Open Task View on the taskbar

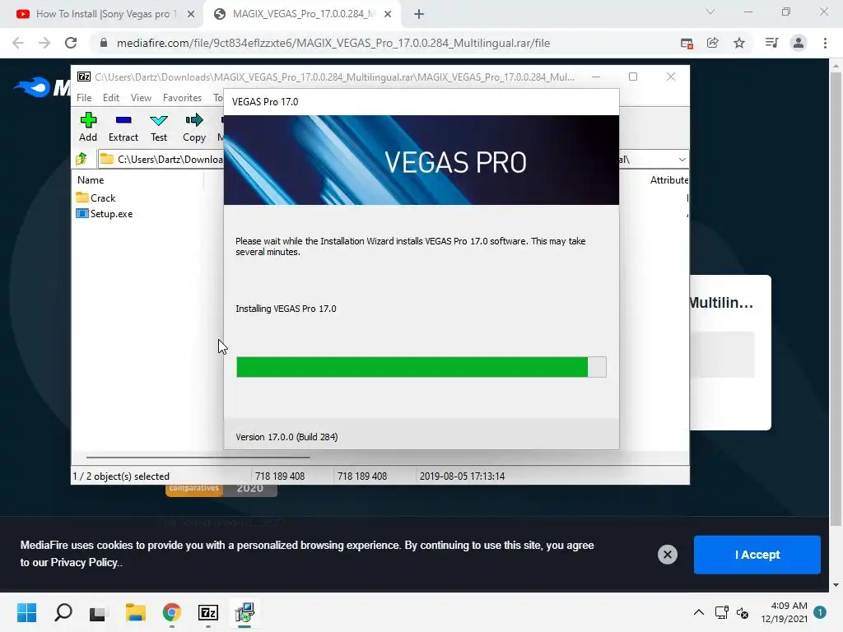(98, 612)
